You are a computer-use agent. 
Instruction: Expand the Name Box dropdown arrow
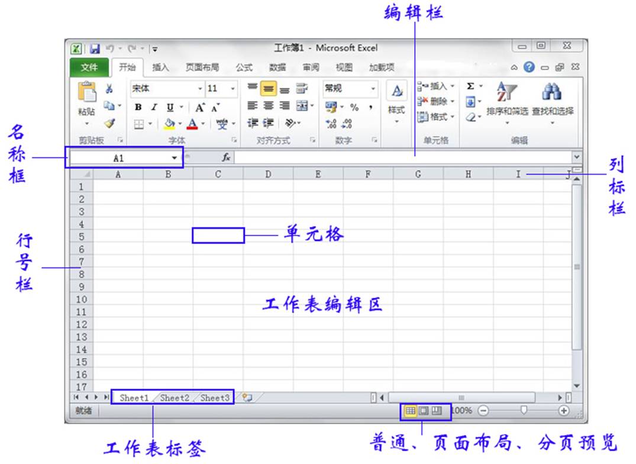175,158
